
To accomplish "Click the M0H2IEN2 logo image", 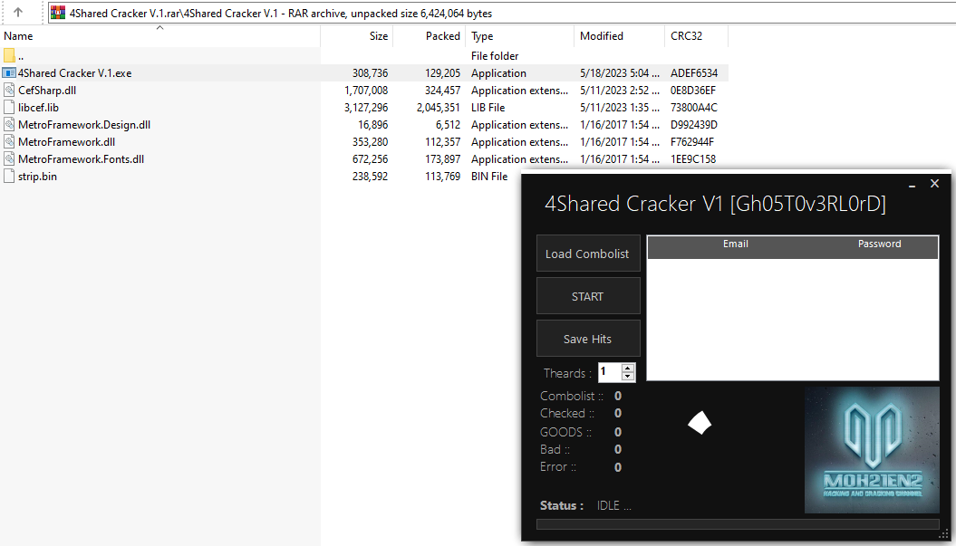I will pos(872,450).
